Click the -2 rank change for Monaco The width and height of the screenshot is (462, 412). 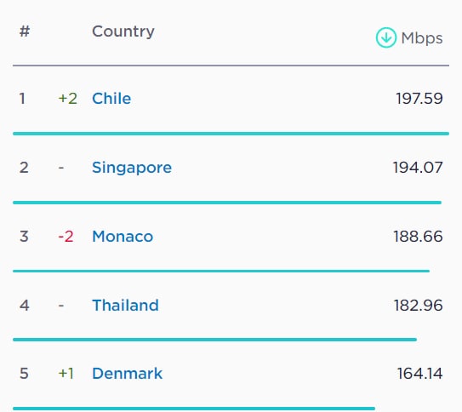click(x=66, y=237)
